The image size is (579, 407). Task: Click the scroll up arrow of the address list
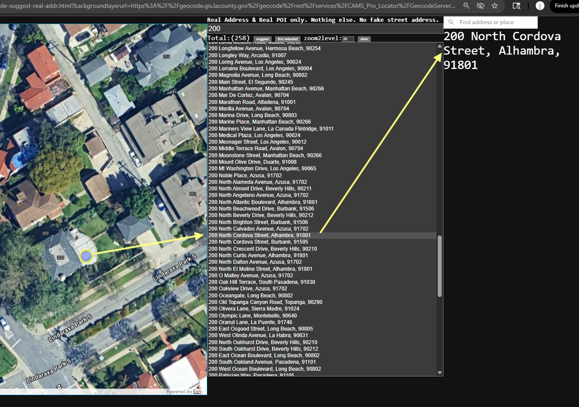439,46
